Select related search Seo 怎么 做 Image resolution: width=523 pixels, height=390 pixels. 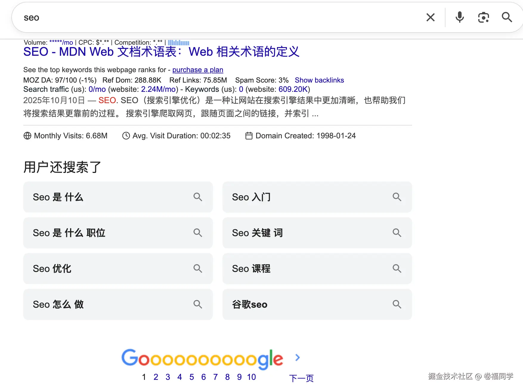click(118, 304)
